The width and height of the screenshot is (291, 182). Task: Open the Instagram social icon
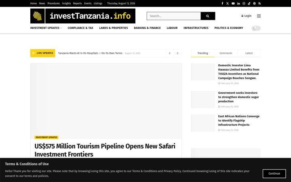point(244,3)
